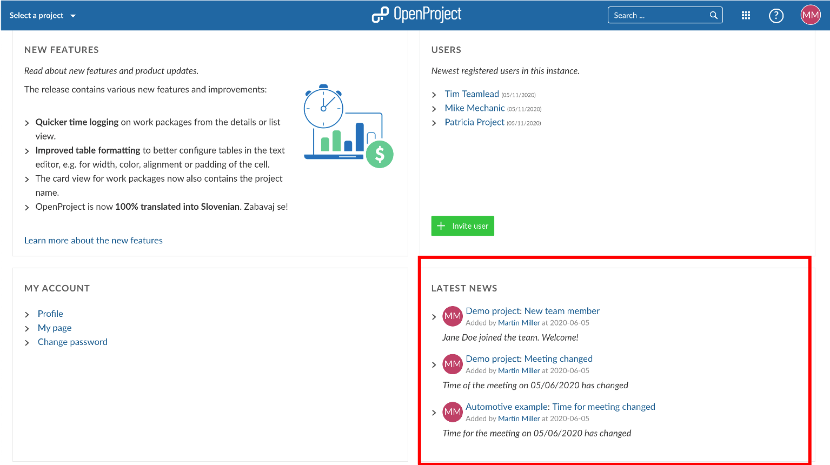The image size is (830, 465).
Task: Open Tim Teamlead's user profile
Action: 472,94
